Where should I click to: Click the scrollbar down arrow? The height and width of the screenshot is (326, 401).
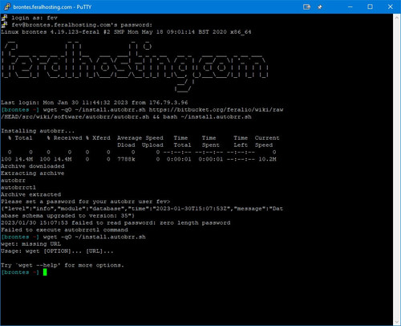[x=396, y=322]
